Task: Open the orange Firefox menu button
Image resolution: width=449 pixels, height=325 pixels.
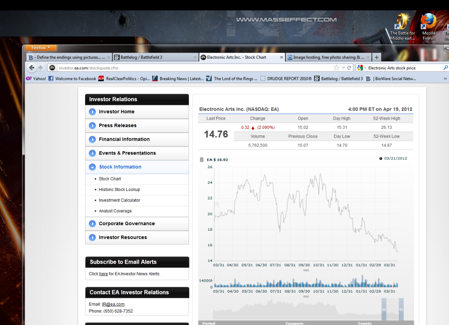Action: point(41,48)
